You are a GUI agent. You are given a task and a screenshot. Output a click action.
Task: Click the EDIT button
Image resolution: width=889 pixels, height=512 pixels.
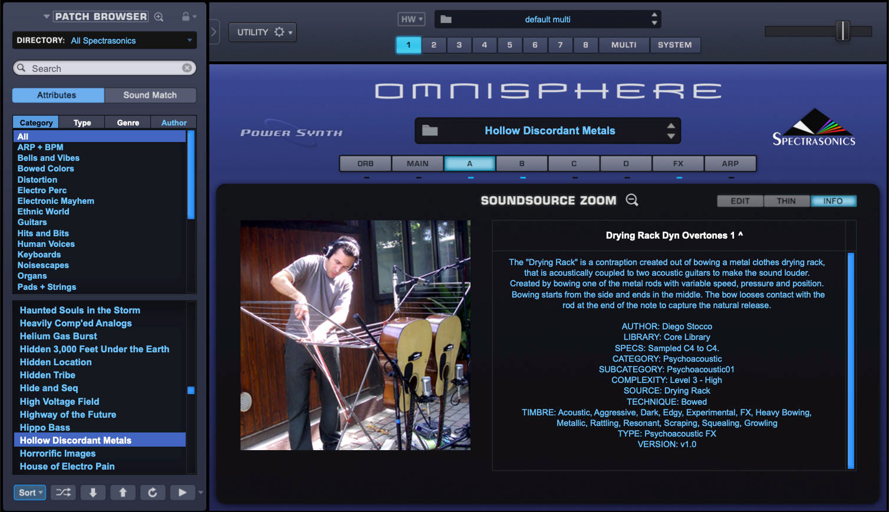740,201
